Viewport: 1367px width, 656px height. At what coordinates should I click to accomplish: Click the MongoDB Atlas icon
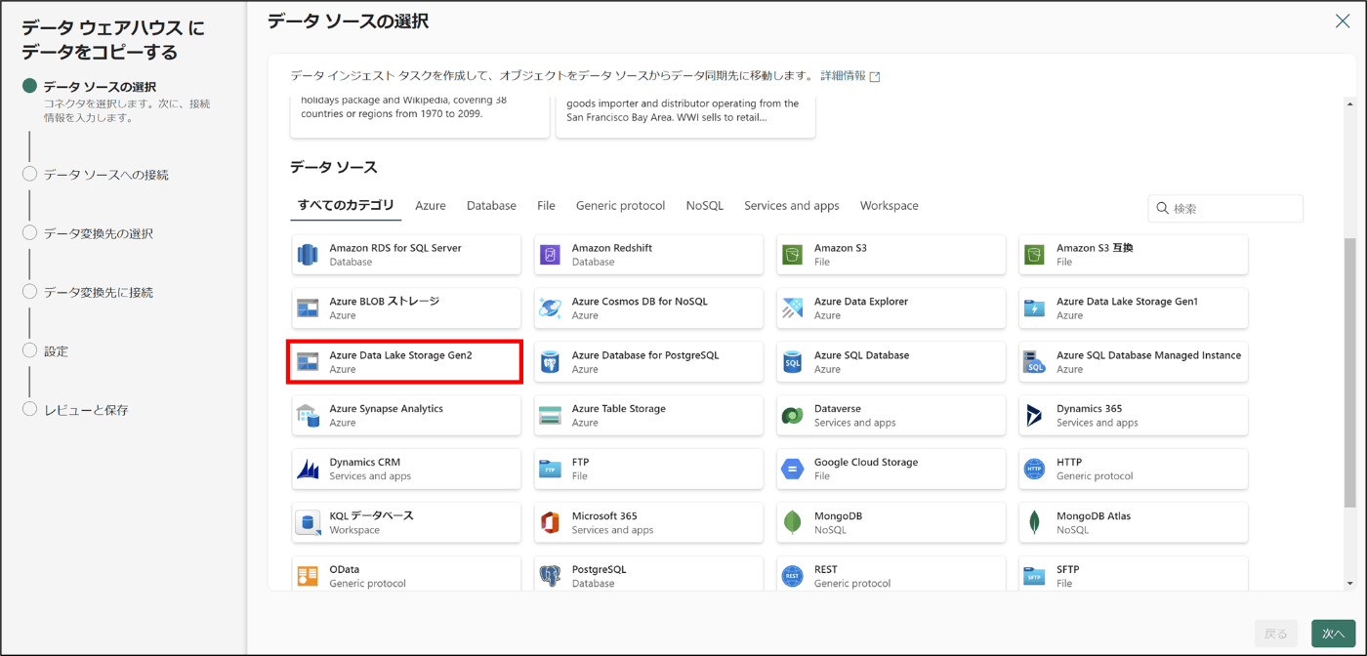1034,523
